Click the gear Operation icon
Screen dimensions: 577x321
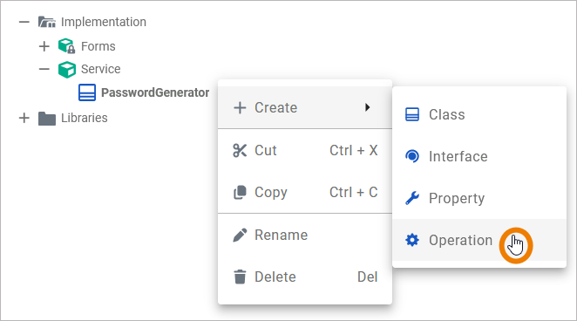click(412, 240)
